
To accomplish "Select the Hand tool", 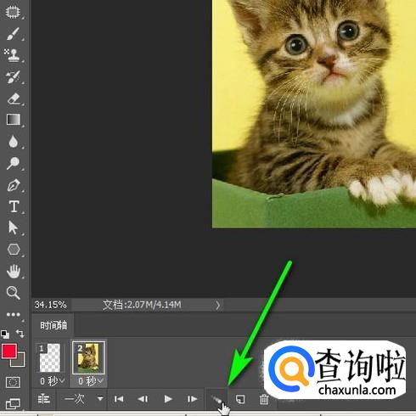I will pos(14,271).
